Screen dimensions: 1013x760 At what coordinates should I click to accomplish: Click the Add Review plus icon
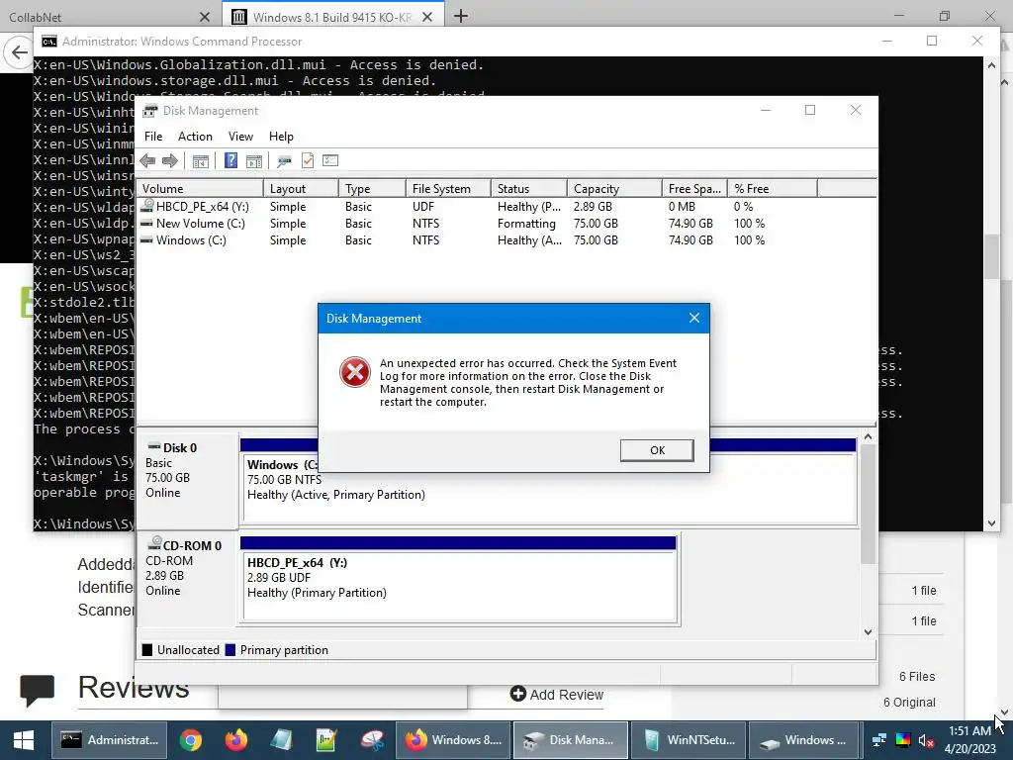pos(517,694)
